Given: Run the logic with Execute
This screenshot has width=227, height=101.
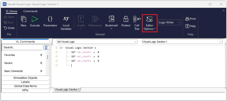Looking at the screenshot, I should click(35, 19).
